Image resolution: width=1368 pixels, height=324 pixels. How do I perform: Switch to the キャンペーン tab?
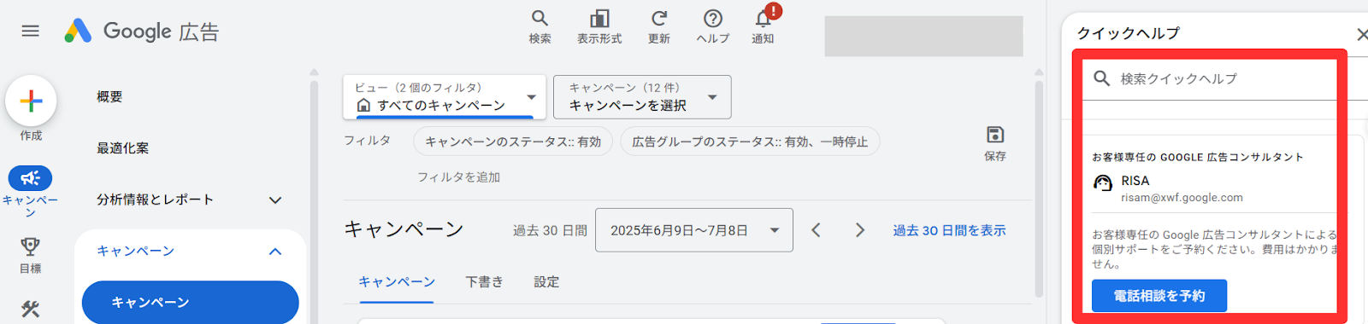click(397, 282)
